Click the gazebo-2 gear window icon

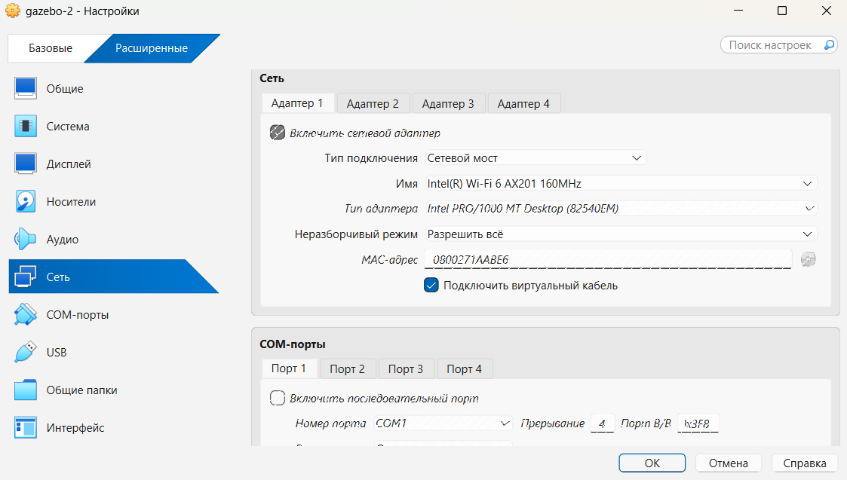click(12, 11)
